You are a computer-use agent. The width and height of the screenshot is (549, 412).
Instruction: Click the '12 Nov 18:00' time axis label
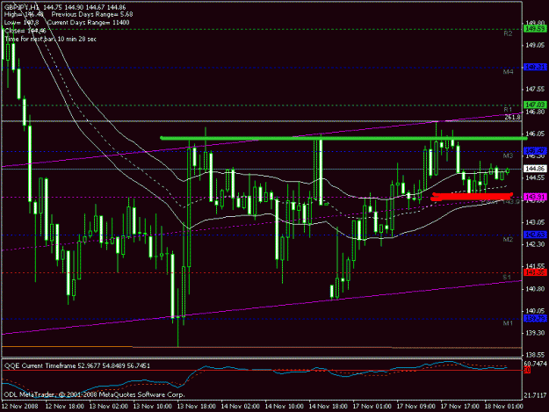click(65, 407)
